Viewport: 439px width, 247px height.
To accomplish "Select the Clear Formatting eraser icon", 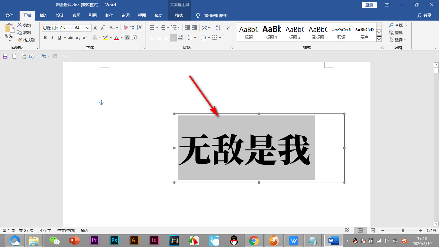I will pyautogui.click(x=126, y=28).
